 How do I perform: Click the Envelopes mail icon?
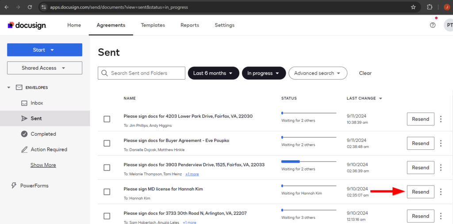19,87
